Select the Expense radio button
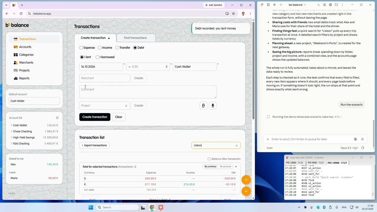The width and height of the screenshot is (377, 212). point(81,48)
